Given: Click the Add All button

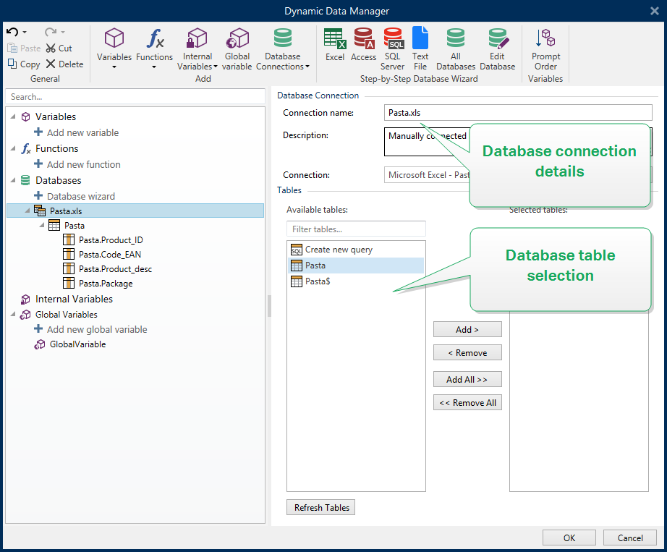Looking at the screenshot, I should [467, 378].
